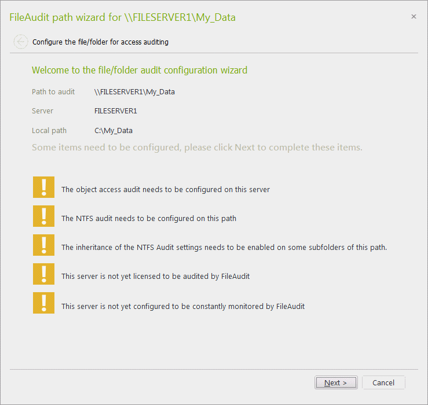Viewport: 428px width, 405px height.
Task: Close the FileAudit path wizard window
Action: 414,17
